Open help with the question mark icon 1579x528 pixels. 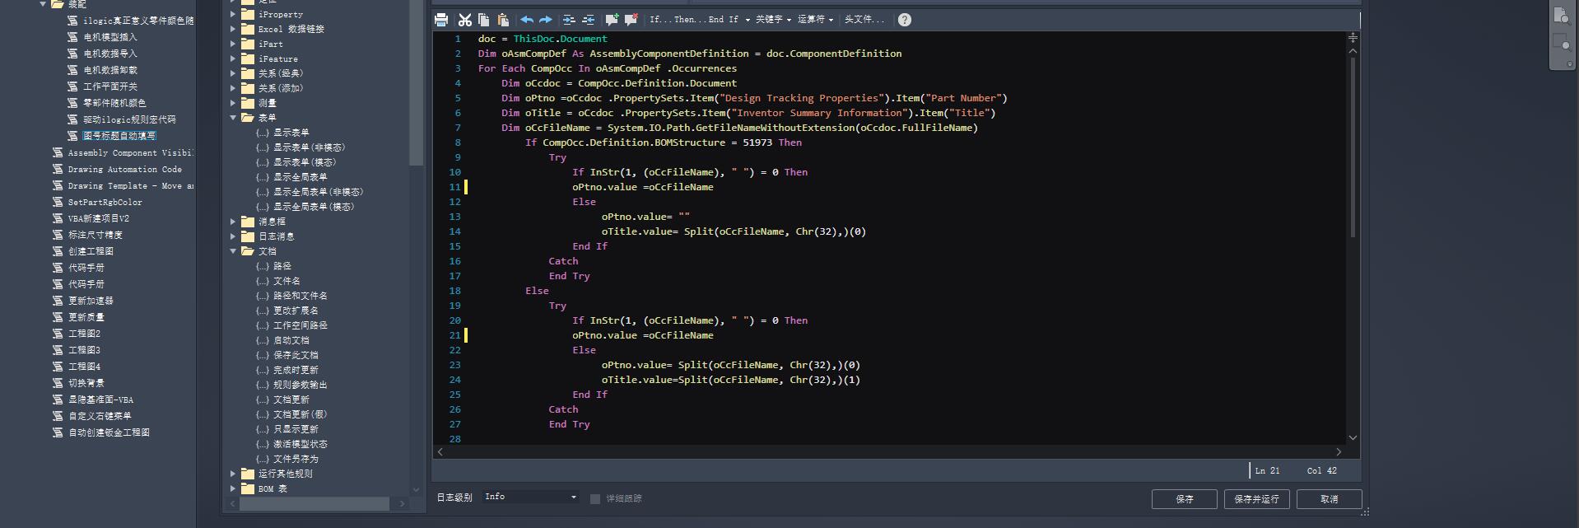coord(905,20)
